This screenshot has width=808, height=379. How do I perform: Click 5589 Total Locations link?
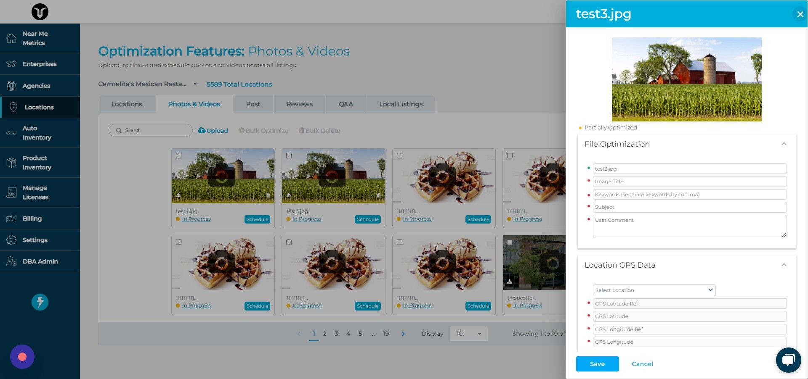pos(239,84)
